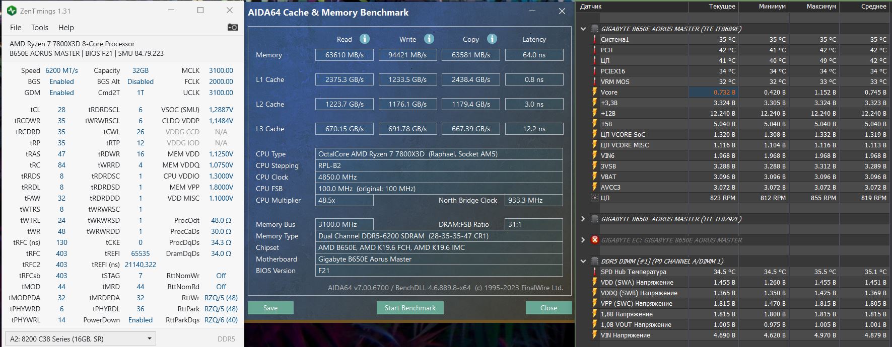Click the GDM Enabled value
Screen dimensions: 892x347
click(61, 93)
